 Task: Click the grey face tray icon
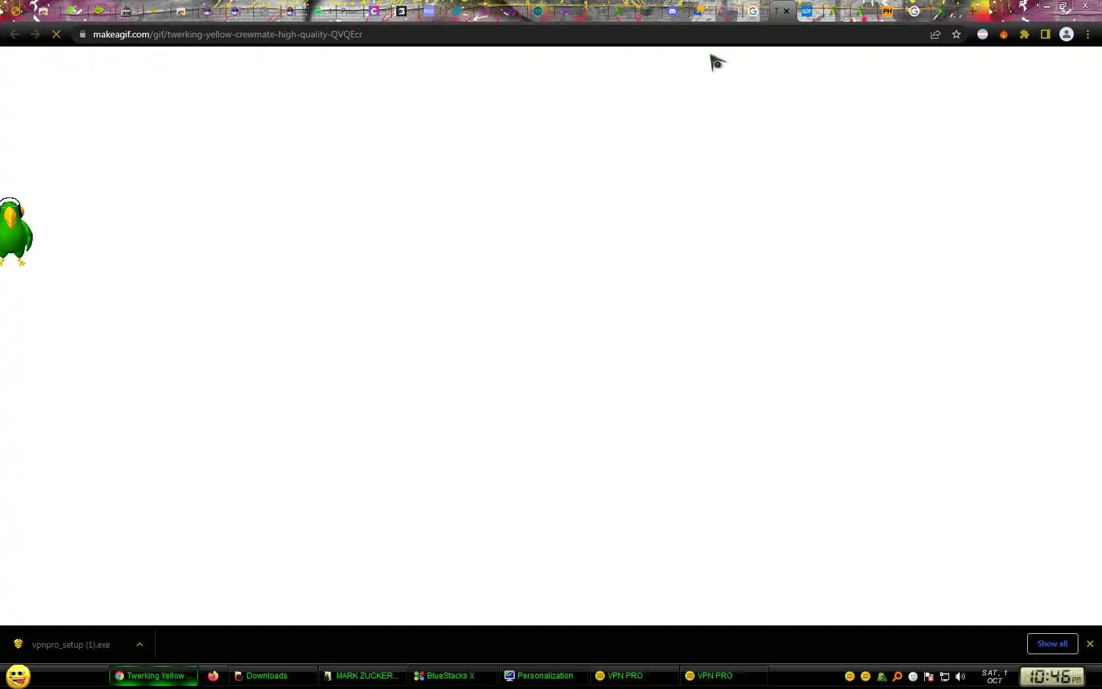point(913,677)
